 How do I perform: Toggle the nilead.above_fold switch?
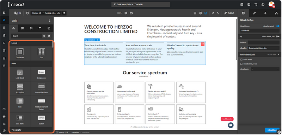pos(278,36)
